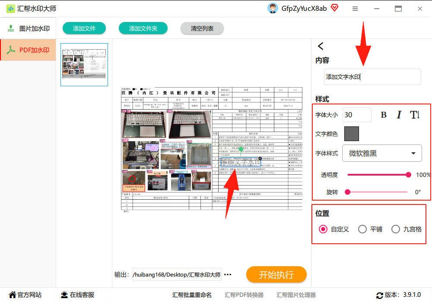
Task: Toggle italic text style button
Action: 399,115
